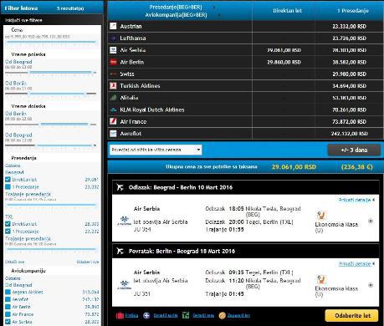Click the orange round icon in the bottom links
This screenshot has height=326, width=384.
tap(223, 316)
